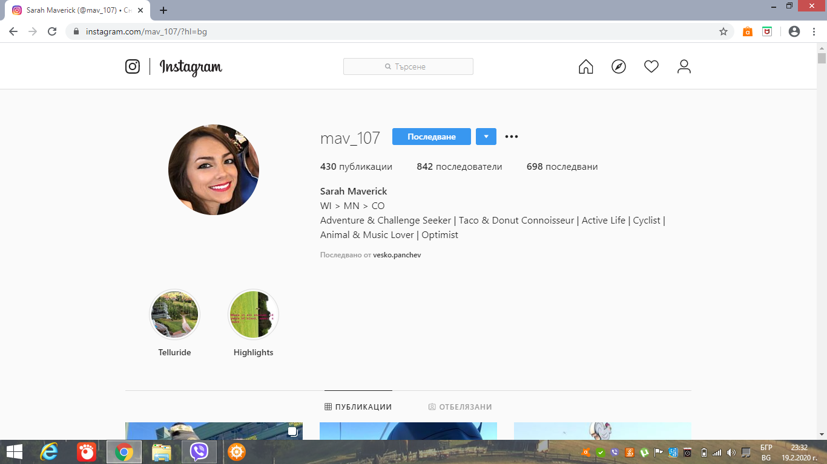The width and height of the screenshot is (827, 464).
Task: Open the Chrome three-dot menu
Action: (x=813, y=31)
